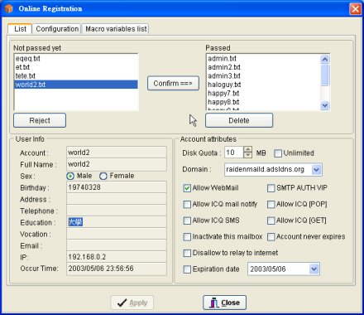Viewport: 364px width, 315px height.
Task: Select admin.txt in Passed list
Action: pos(263,59)
